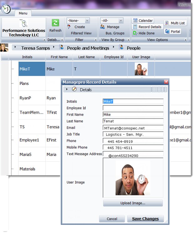Close the Managepro Record Details dialog
Screen dimensions: 195x234
(166, 82)
